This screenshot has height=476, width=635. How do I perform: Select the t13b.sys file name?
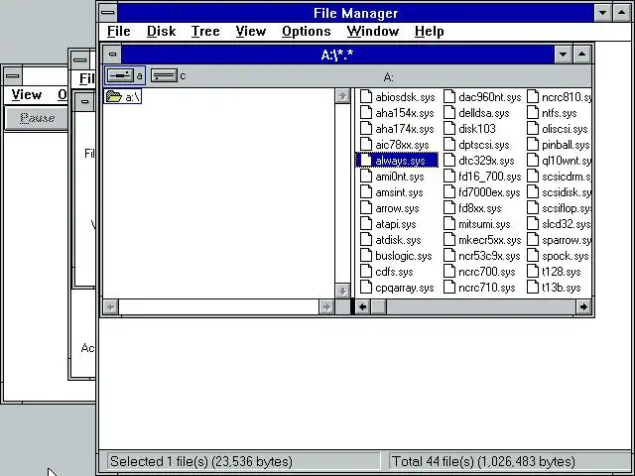[x=562, y=288]
